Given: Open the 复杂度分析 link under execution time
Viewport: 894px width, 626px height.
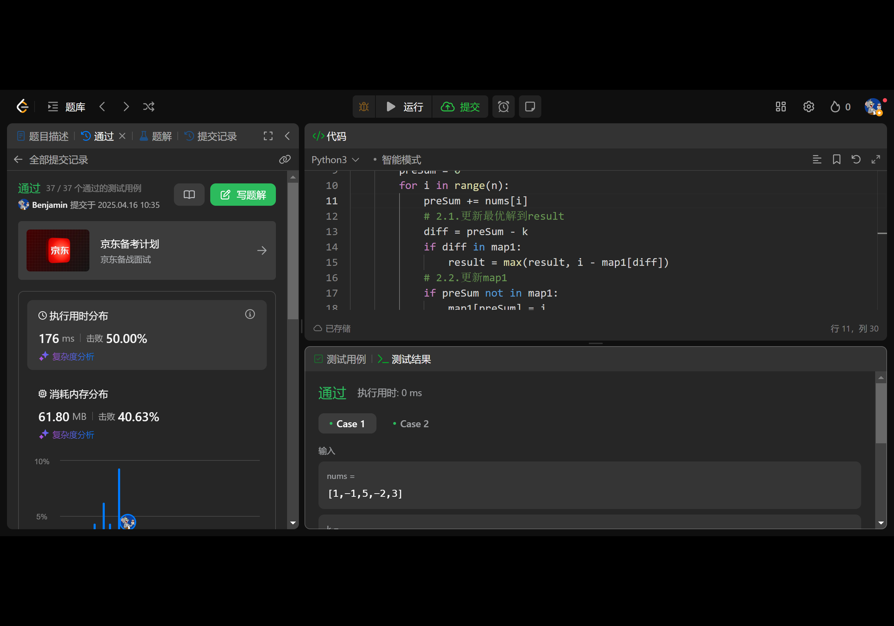Looking at the screenshot, I should pos(73,356).
